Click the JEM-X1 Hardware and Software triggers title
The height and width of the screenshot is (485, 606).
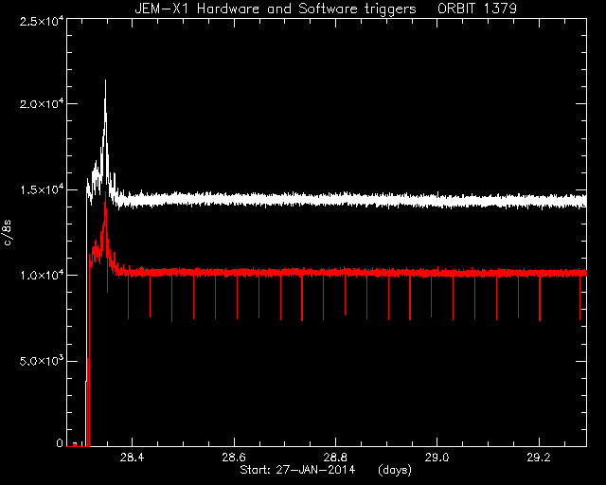click(276, 9)
